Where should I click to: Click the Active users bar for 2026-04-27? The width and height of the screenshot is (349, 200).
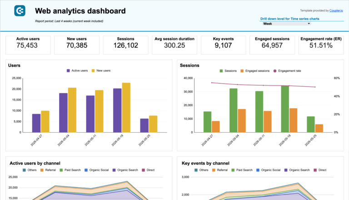pyautogui.click(x=36, y=123)
